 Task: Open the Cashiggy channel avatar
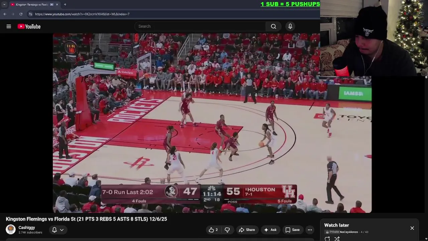11,230
